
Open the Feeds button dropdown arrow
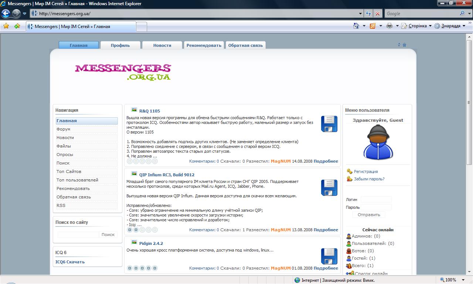click(380, 26)
